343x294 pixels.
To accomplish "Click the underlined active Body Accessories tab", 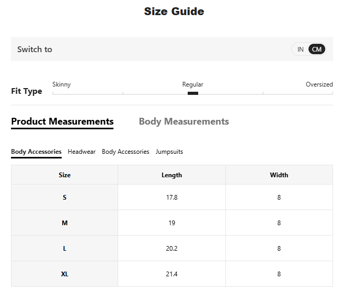I will point(36,152).
